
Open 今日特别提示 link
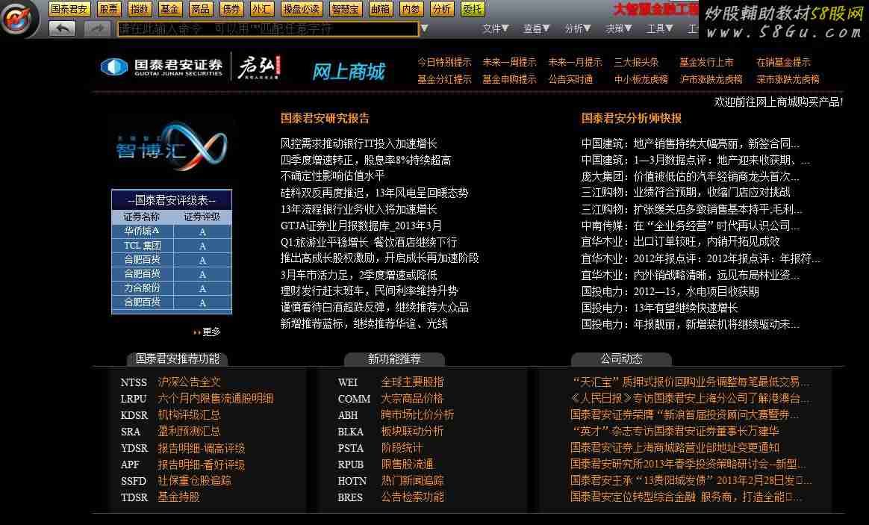tap(444, 62)
